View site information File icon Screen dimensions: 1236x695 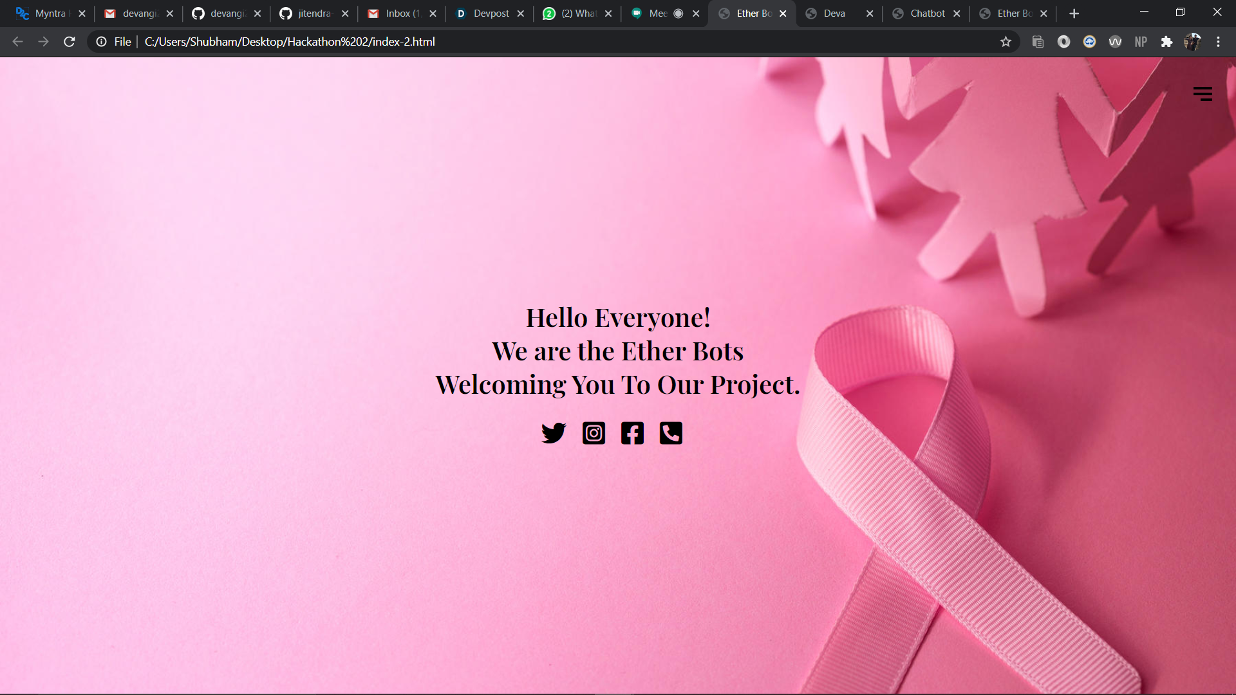(x=102, y=42)
